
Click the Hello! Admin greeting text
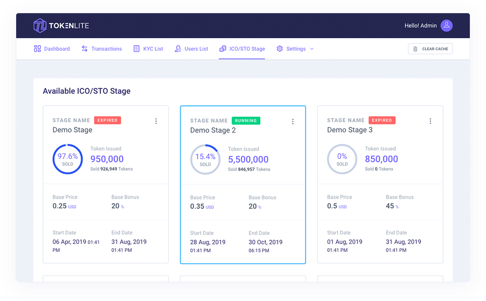pyautogui.click(x=420, y=26)
